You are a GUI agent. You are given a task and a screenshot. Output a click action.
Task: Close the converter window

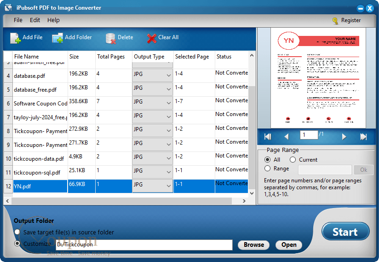[x=370, y=8]
